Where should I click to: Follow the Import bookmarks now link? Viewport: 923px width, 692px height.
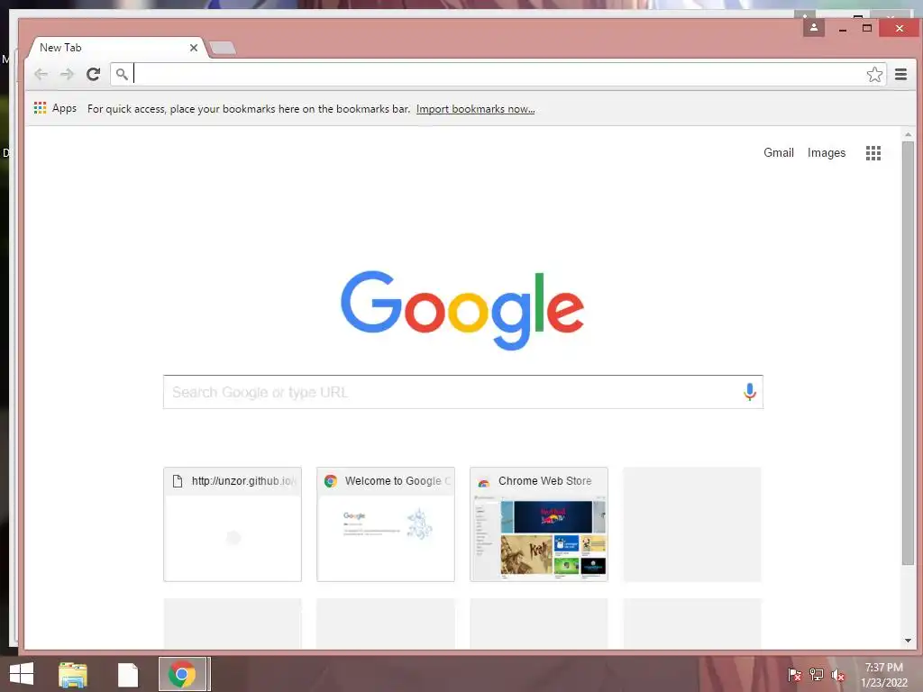475,109
